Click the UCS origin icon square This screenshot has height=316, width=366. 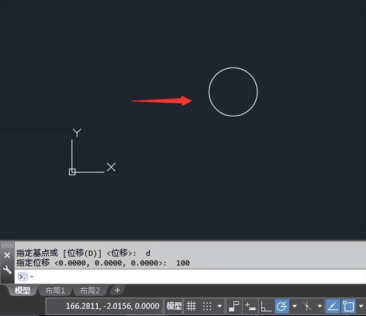[x=72, y=172]
